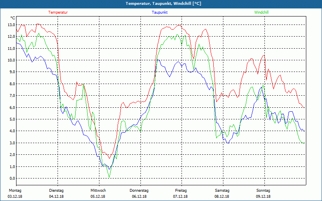Click the 2,0 axis value
The height and width of the screenshot is (201, 322).
click(12, 155)
